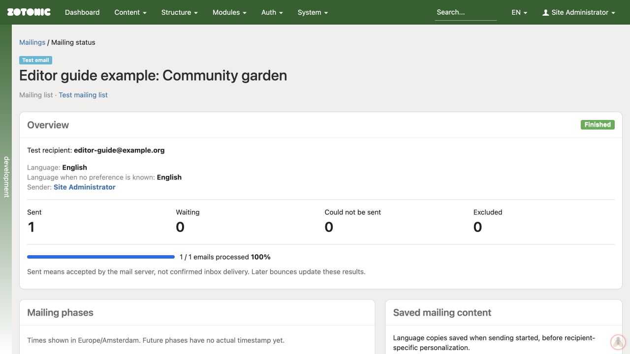630x354 pixels.
Task: Select the editor-guide@example.org recipient address
Action: [119, 150]
